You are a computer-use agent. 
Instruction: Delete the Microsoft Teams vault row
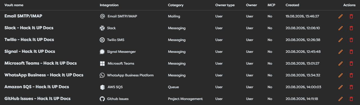[351, 63]
